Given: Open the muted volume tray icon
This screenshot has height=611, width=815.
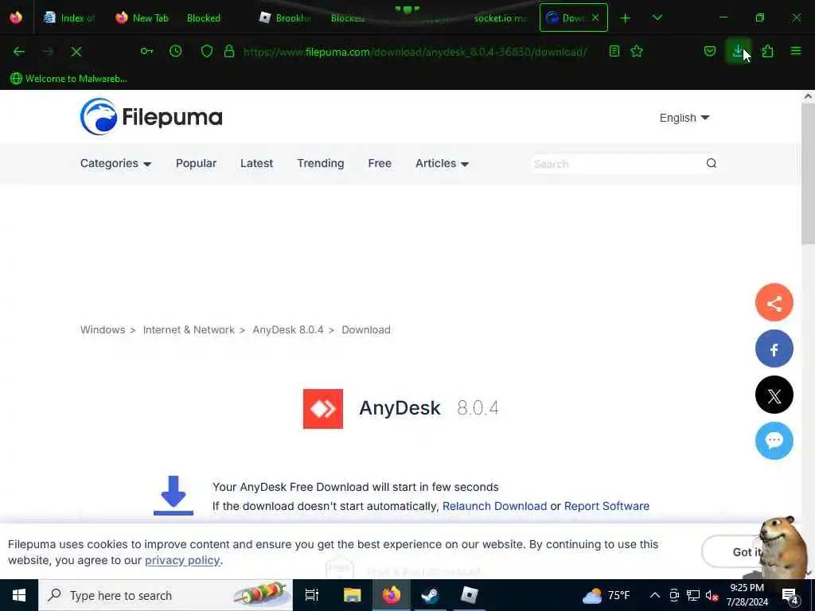Looking at the screenshot, I should pos(712,596).
